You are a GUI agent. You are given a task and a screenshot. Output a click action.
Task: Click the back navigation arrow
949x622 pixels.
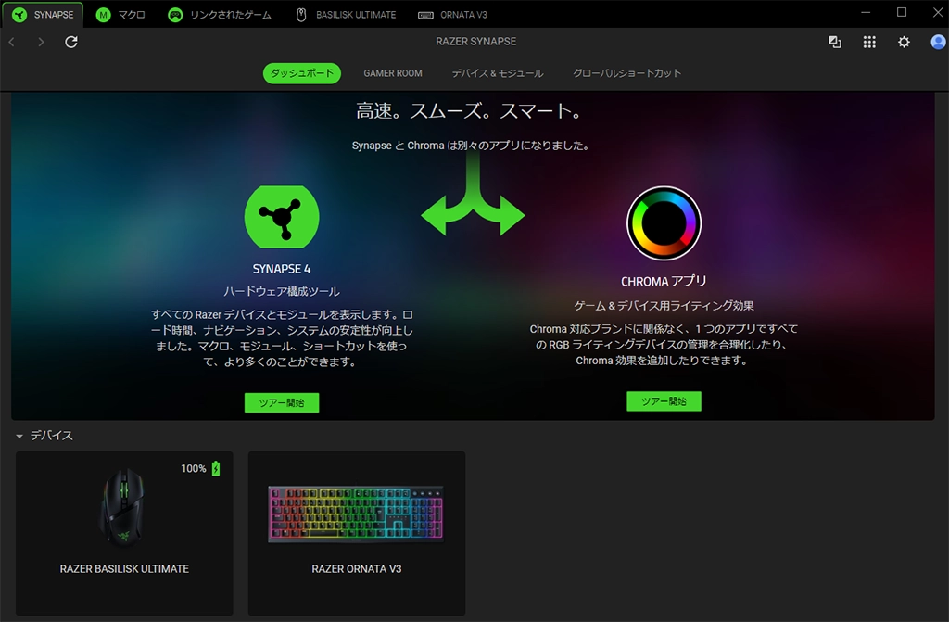[x=11, y=42]
